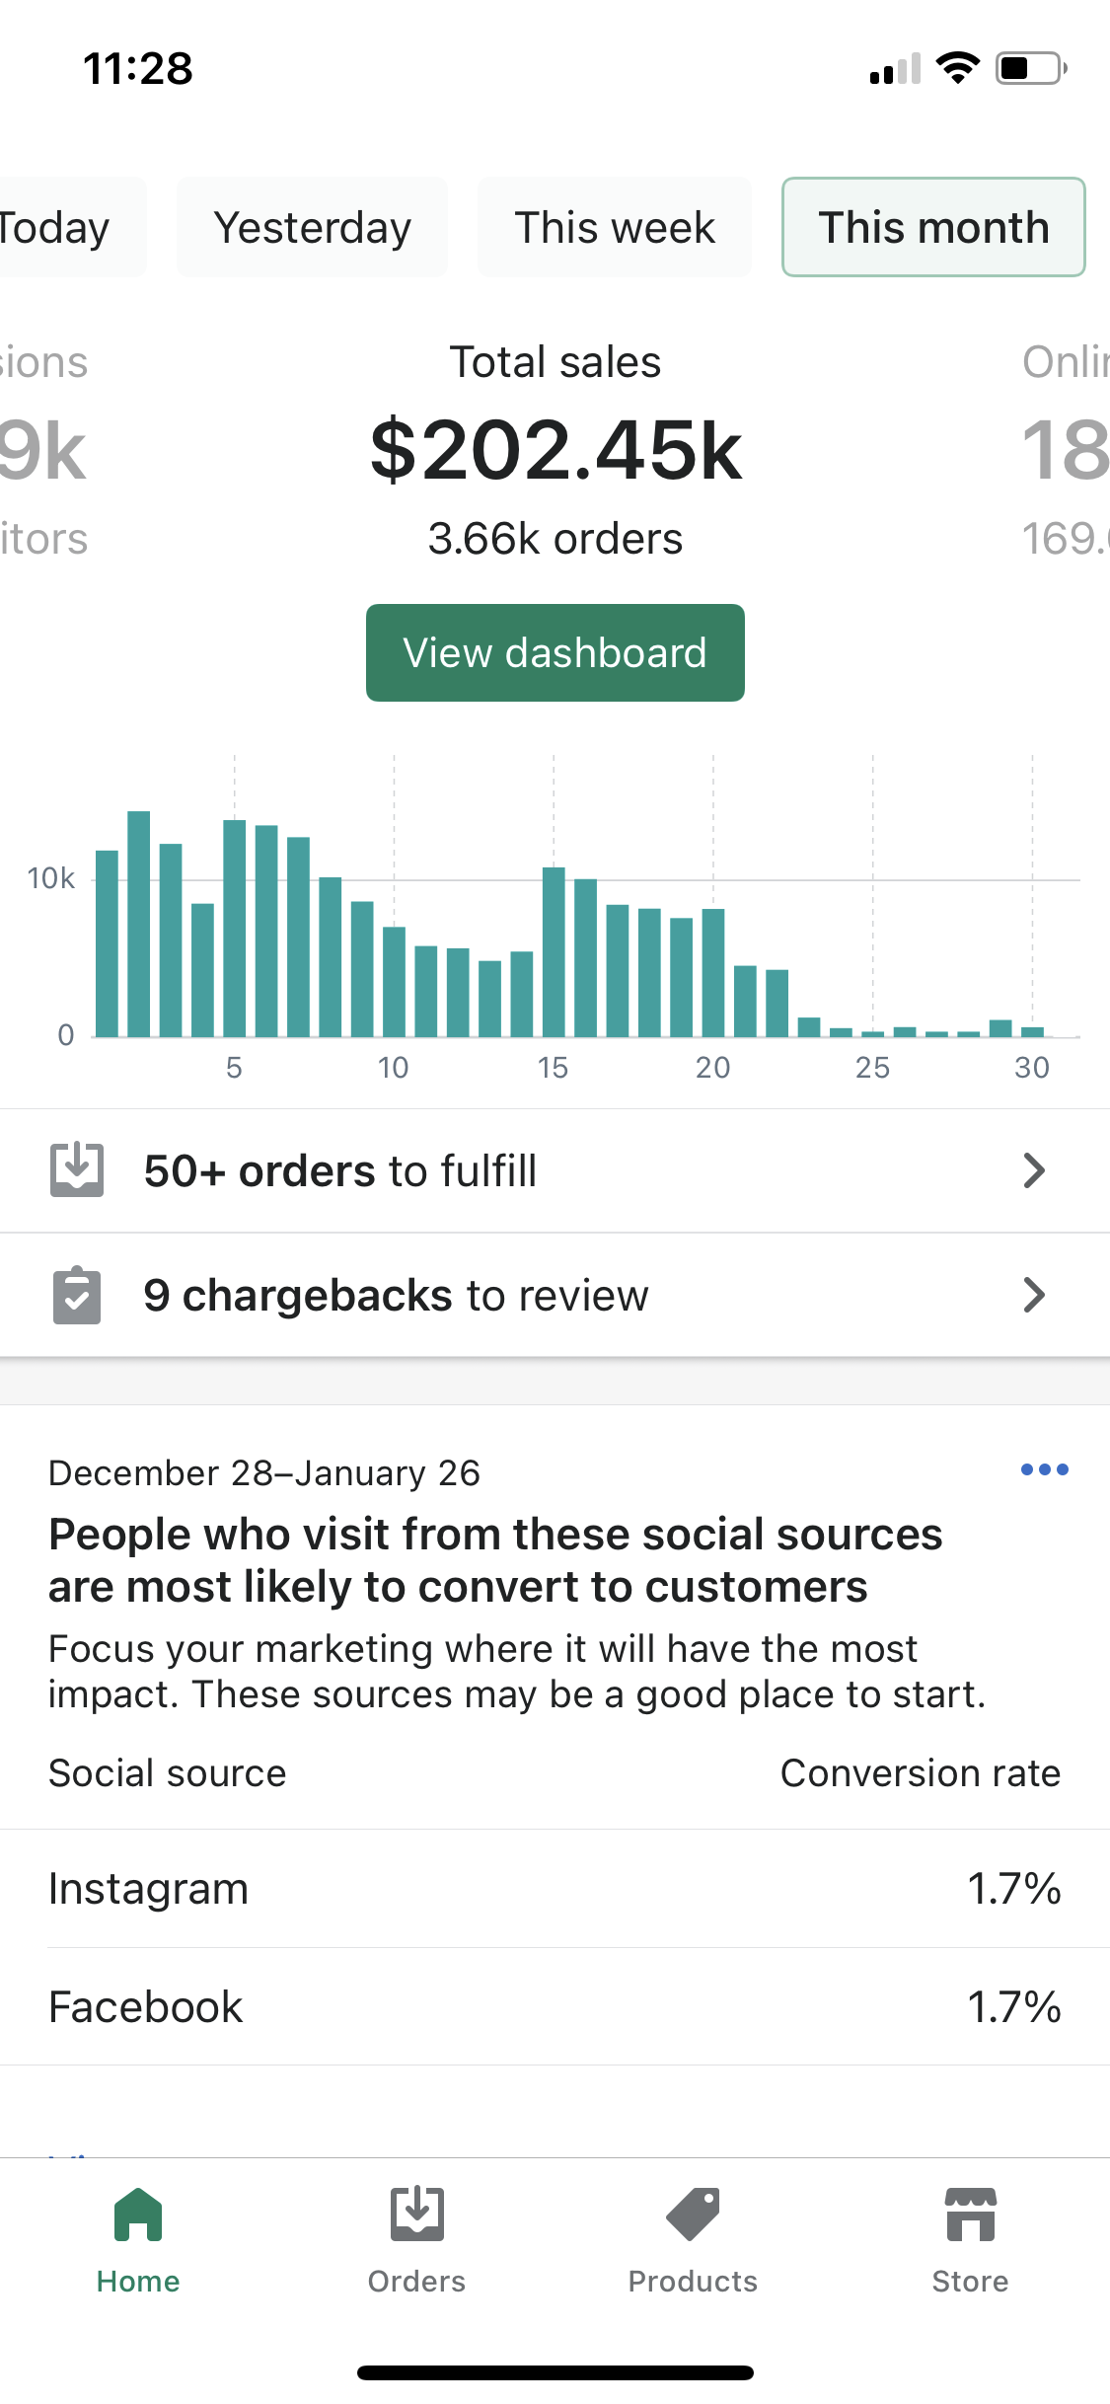Expand the 50+ orders to fulfill chevron
Screen dimensions: 1110x2404
coord(1034,1170)
